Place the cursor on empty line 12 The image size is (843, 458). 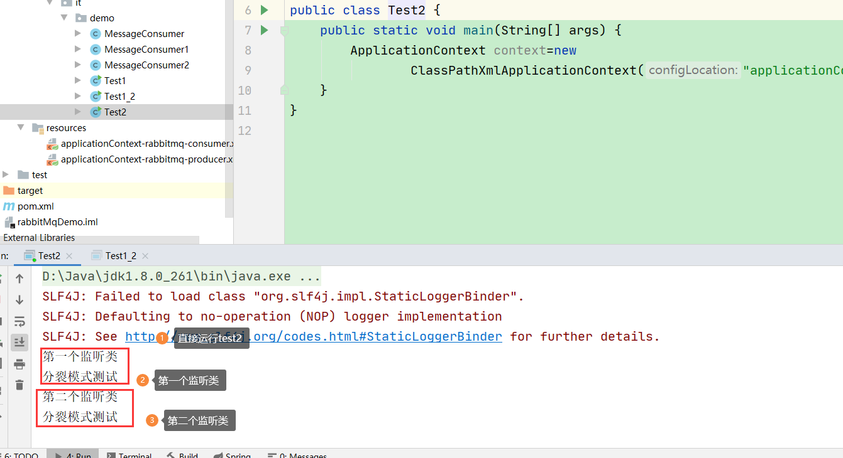point(563,130)
